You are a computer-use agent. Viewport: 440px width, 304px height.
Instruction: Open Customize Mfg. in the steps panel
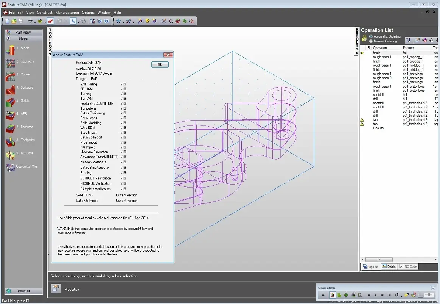click(x=21, y=168)
